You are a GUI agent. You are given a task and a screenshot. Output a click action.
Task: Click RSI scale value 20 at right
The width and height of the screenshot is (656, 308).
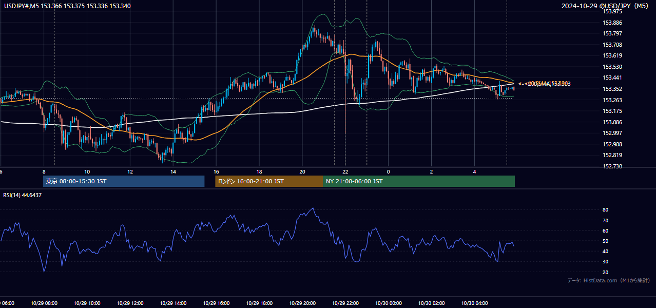pos(606,272)
